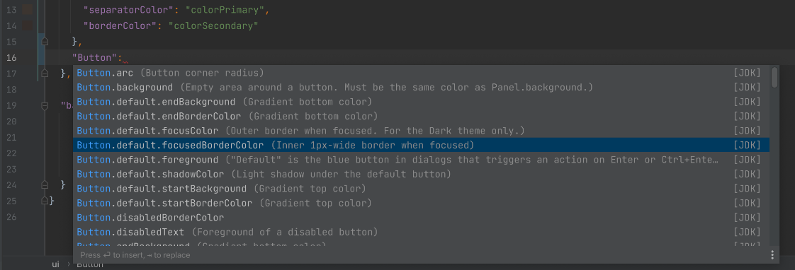Click the fold end marker on line 25
795x270 pixels.
point(45,201)
